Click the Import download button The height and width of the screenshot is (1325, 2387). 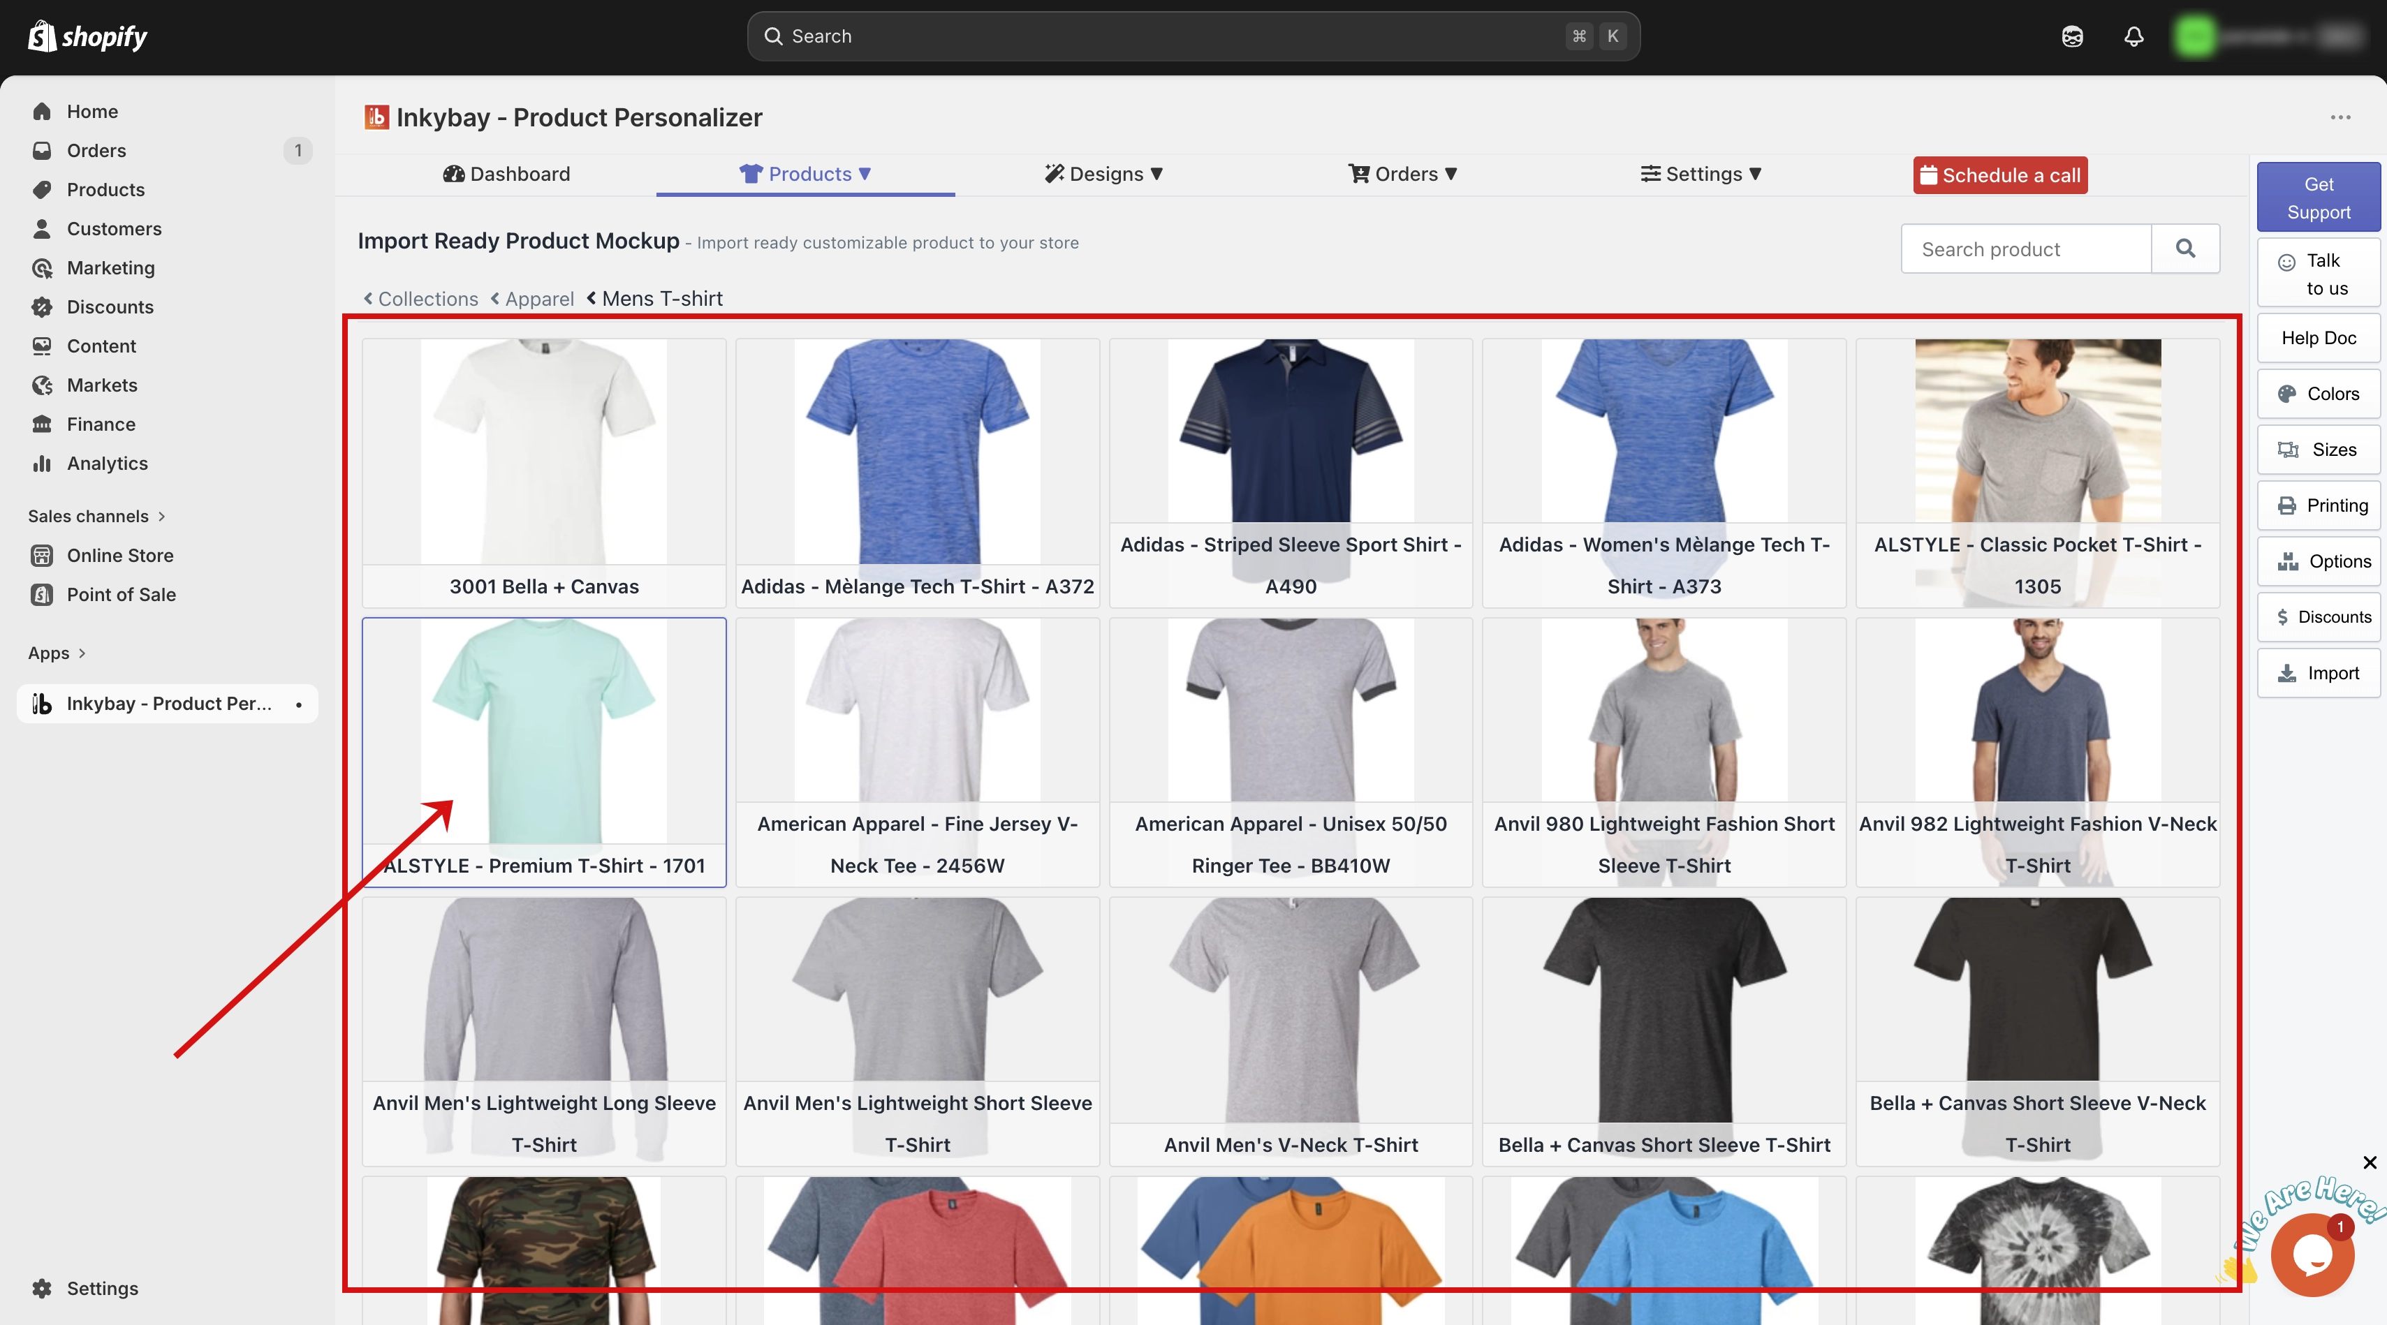[2319, 673]
